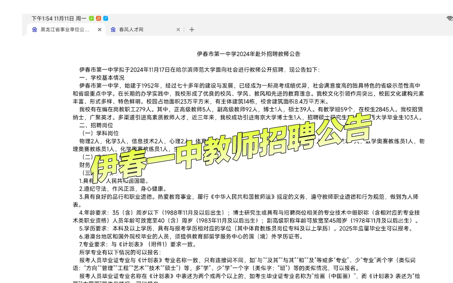This screenshot has height=283, width=453.
Task: Click the heading 二、招聘岗位
Action: (96, 125)
